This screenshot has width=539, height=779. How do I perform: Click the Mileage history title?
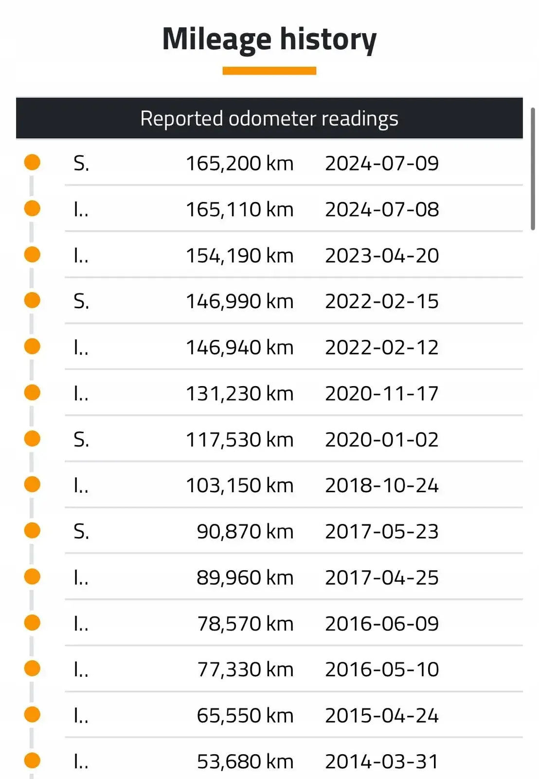[x=269, y=39]
